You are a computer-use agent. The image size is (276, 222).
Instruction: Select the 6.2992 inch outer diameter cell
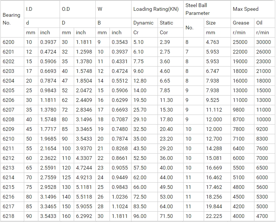coord(85,216)
